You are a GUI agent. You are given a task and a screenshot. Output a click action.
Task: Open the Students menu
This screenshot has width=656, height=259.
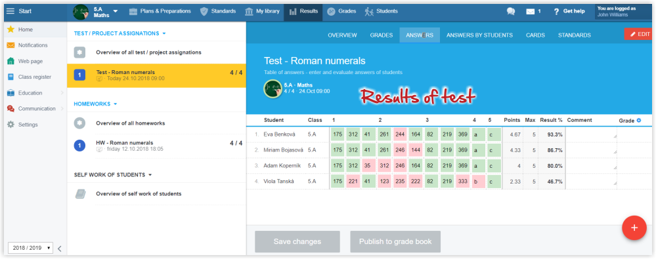(381, 11)
